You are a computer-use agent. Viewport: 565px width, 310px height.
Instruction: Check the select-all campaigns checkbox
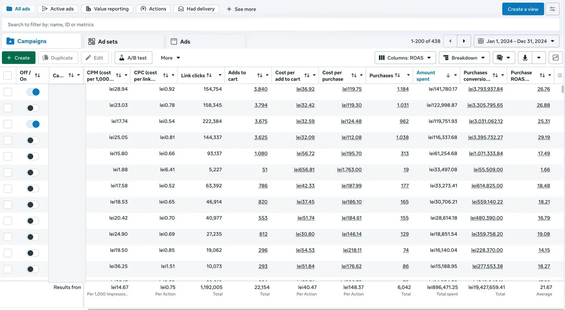click(x=8, y=76)
